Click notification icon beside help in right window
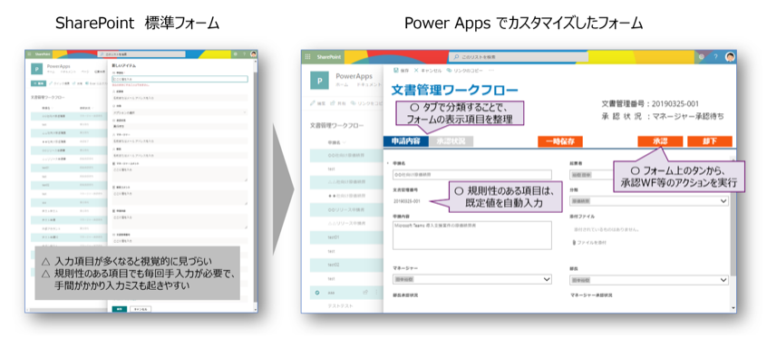The image size is (767, 338). [x=702, y=57]
